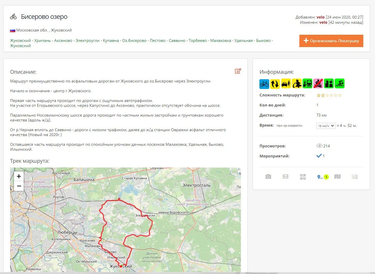Click the 214 views count
Screen dimensions: 375x274
(326, 146)
